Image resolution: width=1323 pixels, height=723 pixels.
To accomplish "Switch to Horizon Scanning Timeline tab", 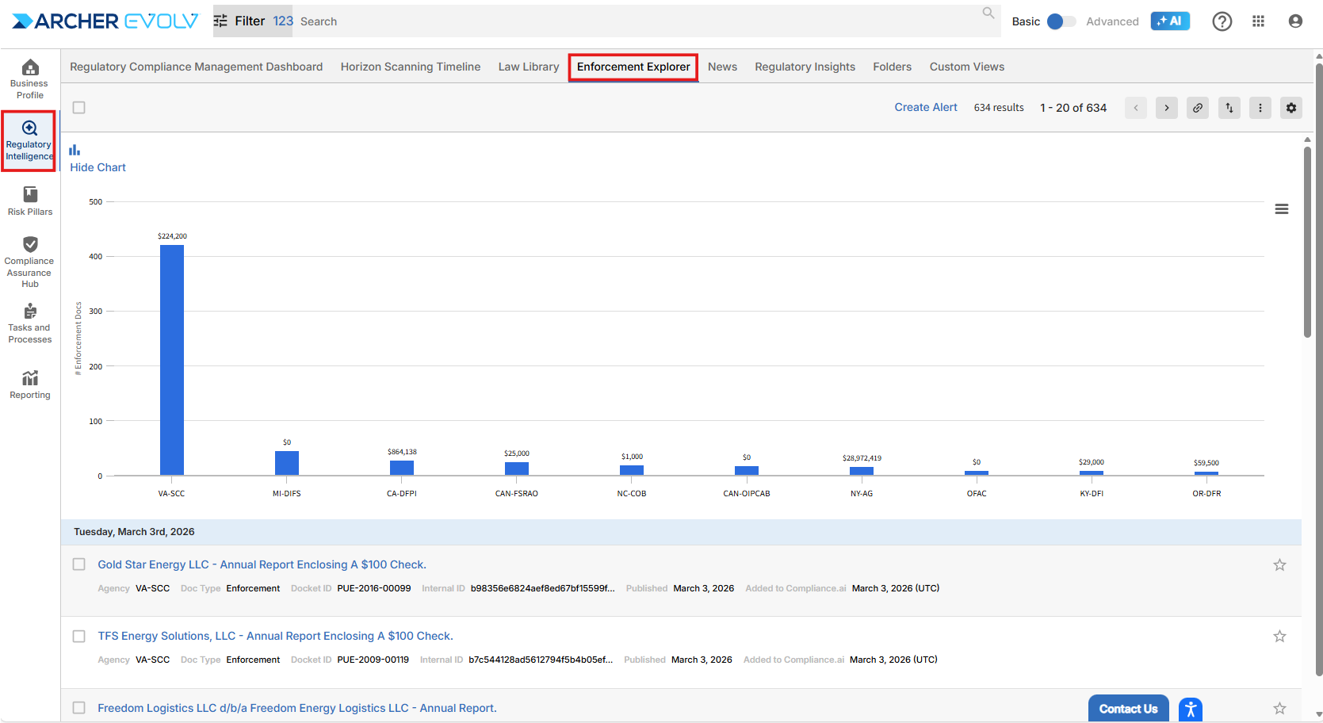I will 410,67.
